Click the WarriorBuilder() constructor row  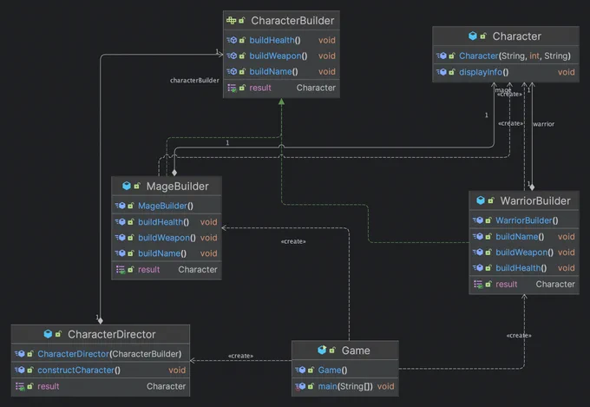(524, 220)
